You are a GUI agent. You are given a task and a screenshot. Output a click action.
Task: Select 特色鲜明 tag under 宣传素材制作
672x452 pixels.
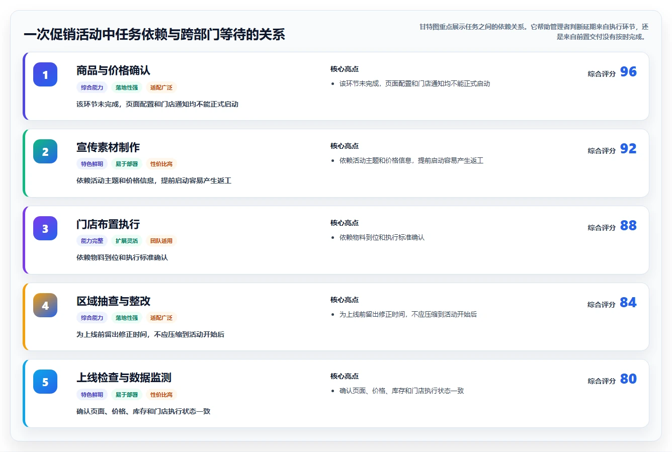coord(92,164)
